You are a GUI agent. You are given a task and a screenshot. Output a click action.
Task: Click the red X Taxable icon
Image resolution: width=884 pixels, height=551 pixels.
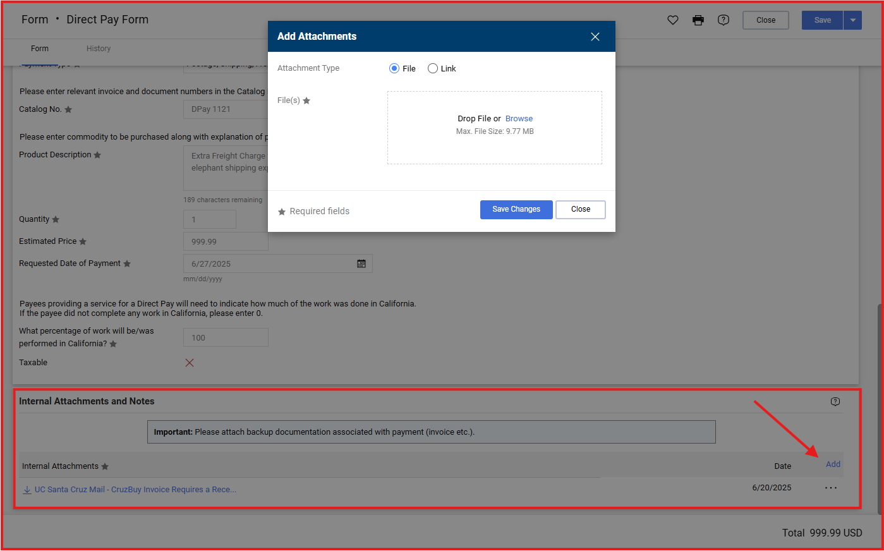click(x=190, y=363)
